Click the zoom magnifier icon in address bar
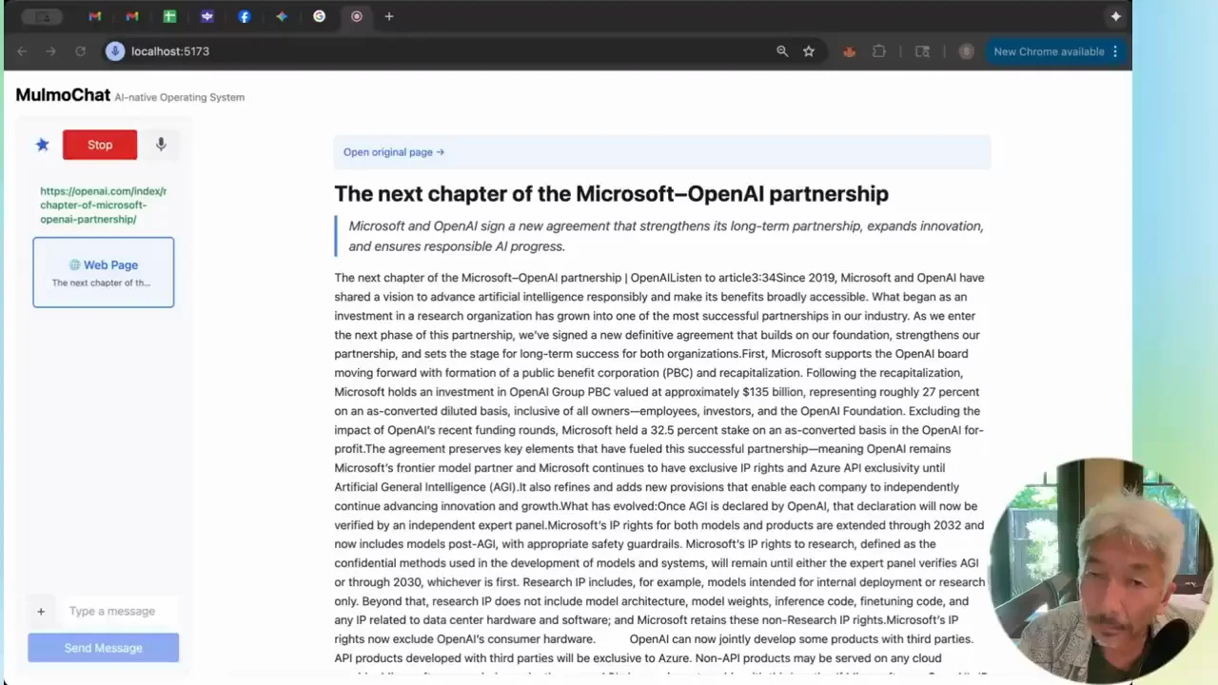The image size is (1218, 685). click(782, 51)
